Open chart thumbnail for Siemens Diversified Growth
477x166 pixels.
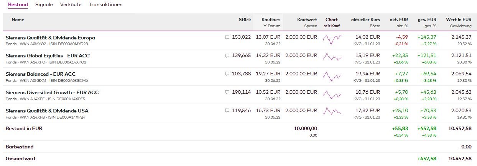coord(332,94)
